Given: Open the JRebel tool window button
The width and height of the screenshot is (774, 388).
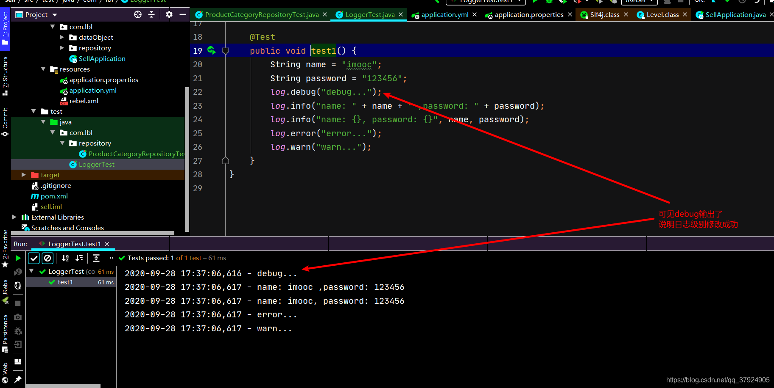Looking at the screenshot, I should tap(5, 291).
